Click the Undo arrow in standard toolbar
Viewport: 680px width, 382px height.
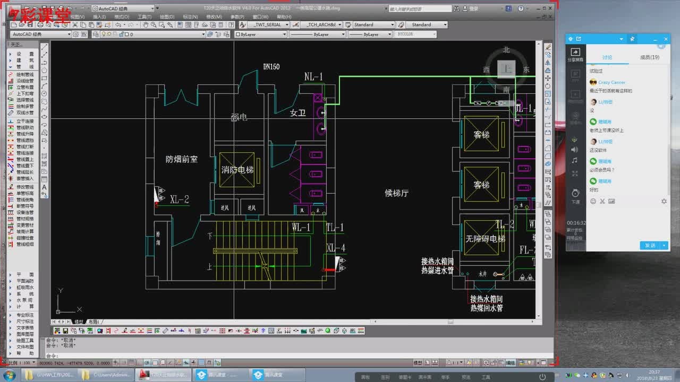pos(118,25)
